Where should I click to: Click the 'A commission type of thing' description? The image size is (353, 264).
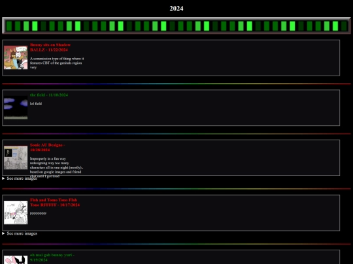(57, 63)
